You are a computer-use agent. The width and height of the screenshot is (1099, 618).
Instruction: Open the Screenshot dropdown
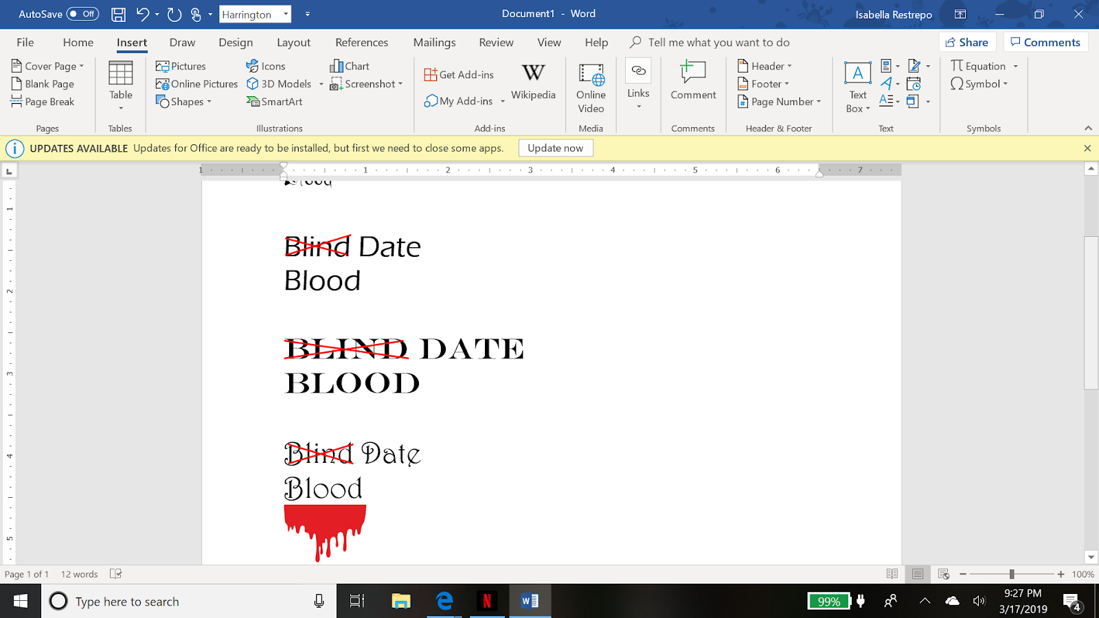(x=366, y=84)
